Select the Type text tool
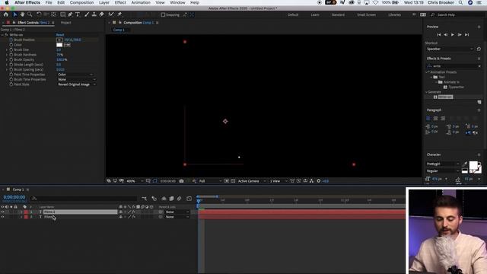487x274 pixels. pyautogui.click(x=78, y=14)
